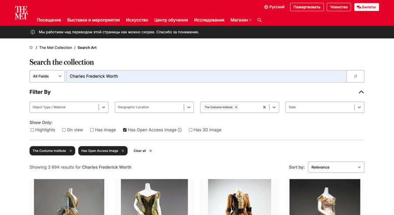Collapse the Filter By section chevron
This screenshot has width=394, height=215.
(x=361, y=92)
